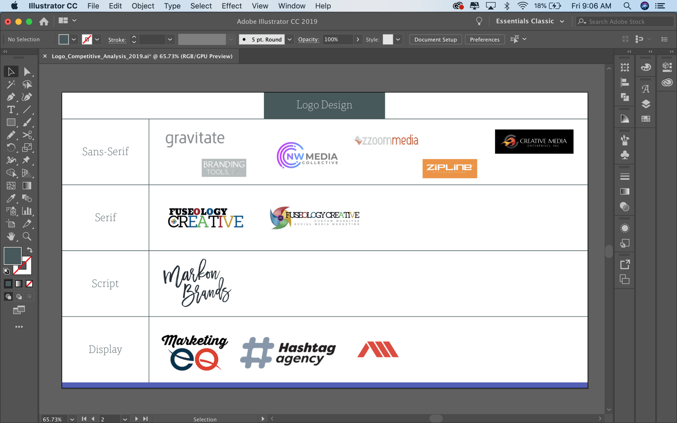The width and height of the screenshot is (677, 423).
Task: Select the Scale tool
Action: 27,148
